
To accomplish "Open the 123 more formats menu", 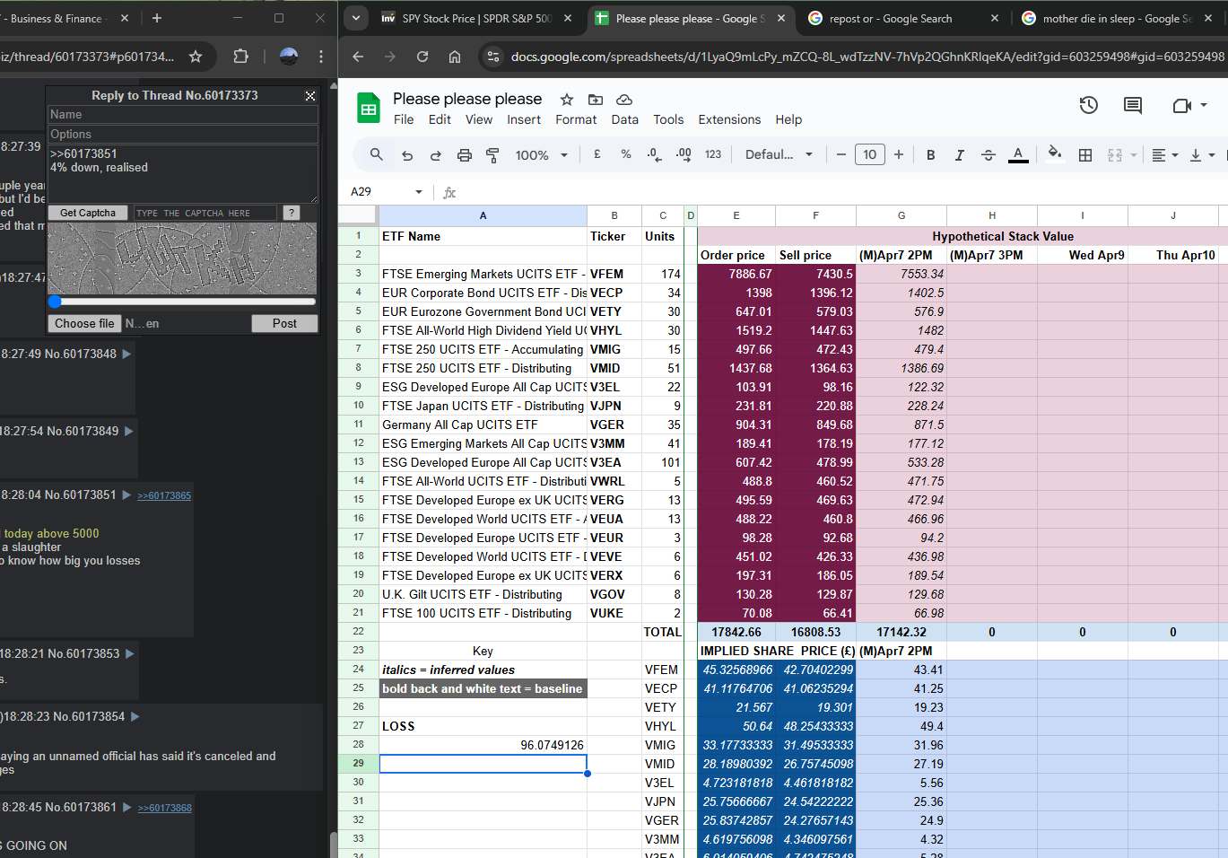I will pos(713,154).
